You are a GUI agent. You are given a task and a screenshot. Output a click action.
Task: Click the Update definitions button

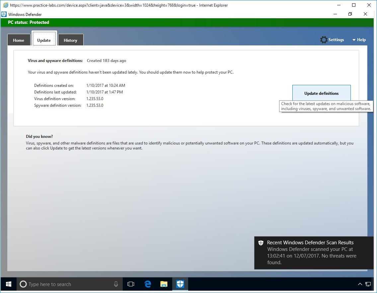click(x=322, y=93)
